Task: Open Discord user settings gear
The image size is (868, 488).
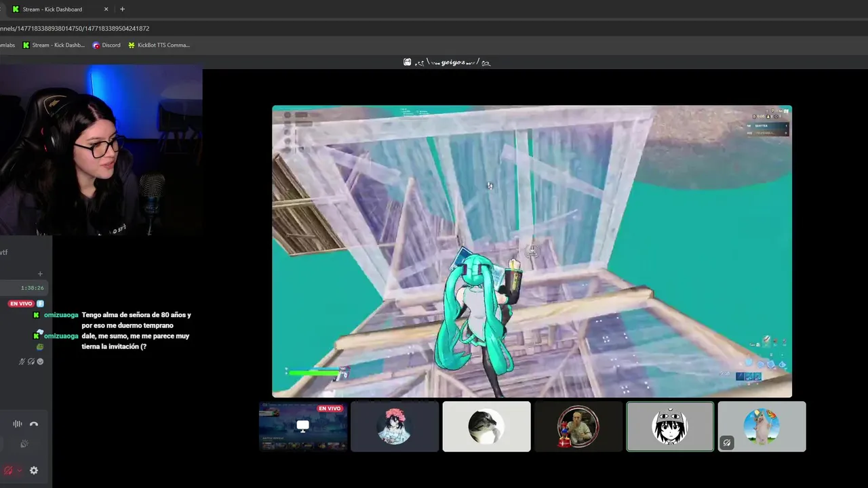Action: coord(34,470)
